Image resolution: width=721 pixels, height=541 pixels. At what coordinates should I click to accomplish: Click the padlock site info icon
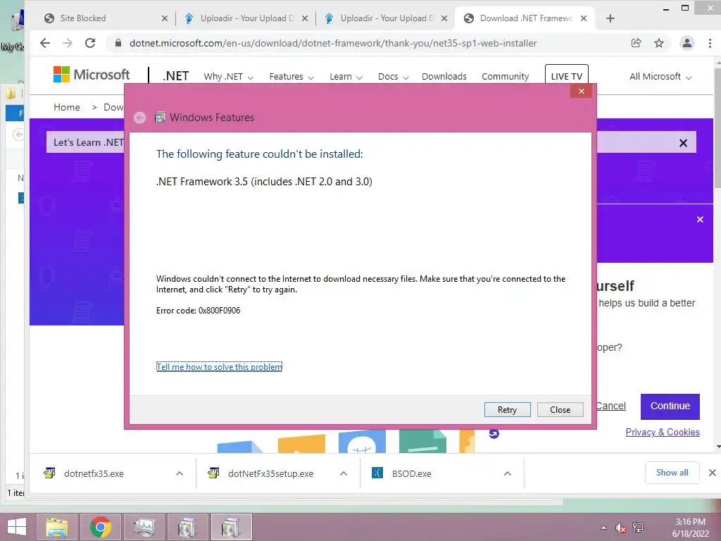coord(118,43)
